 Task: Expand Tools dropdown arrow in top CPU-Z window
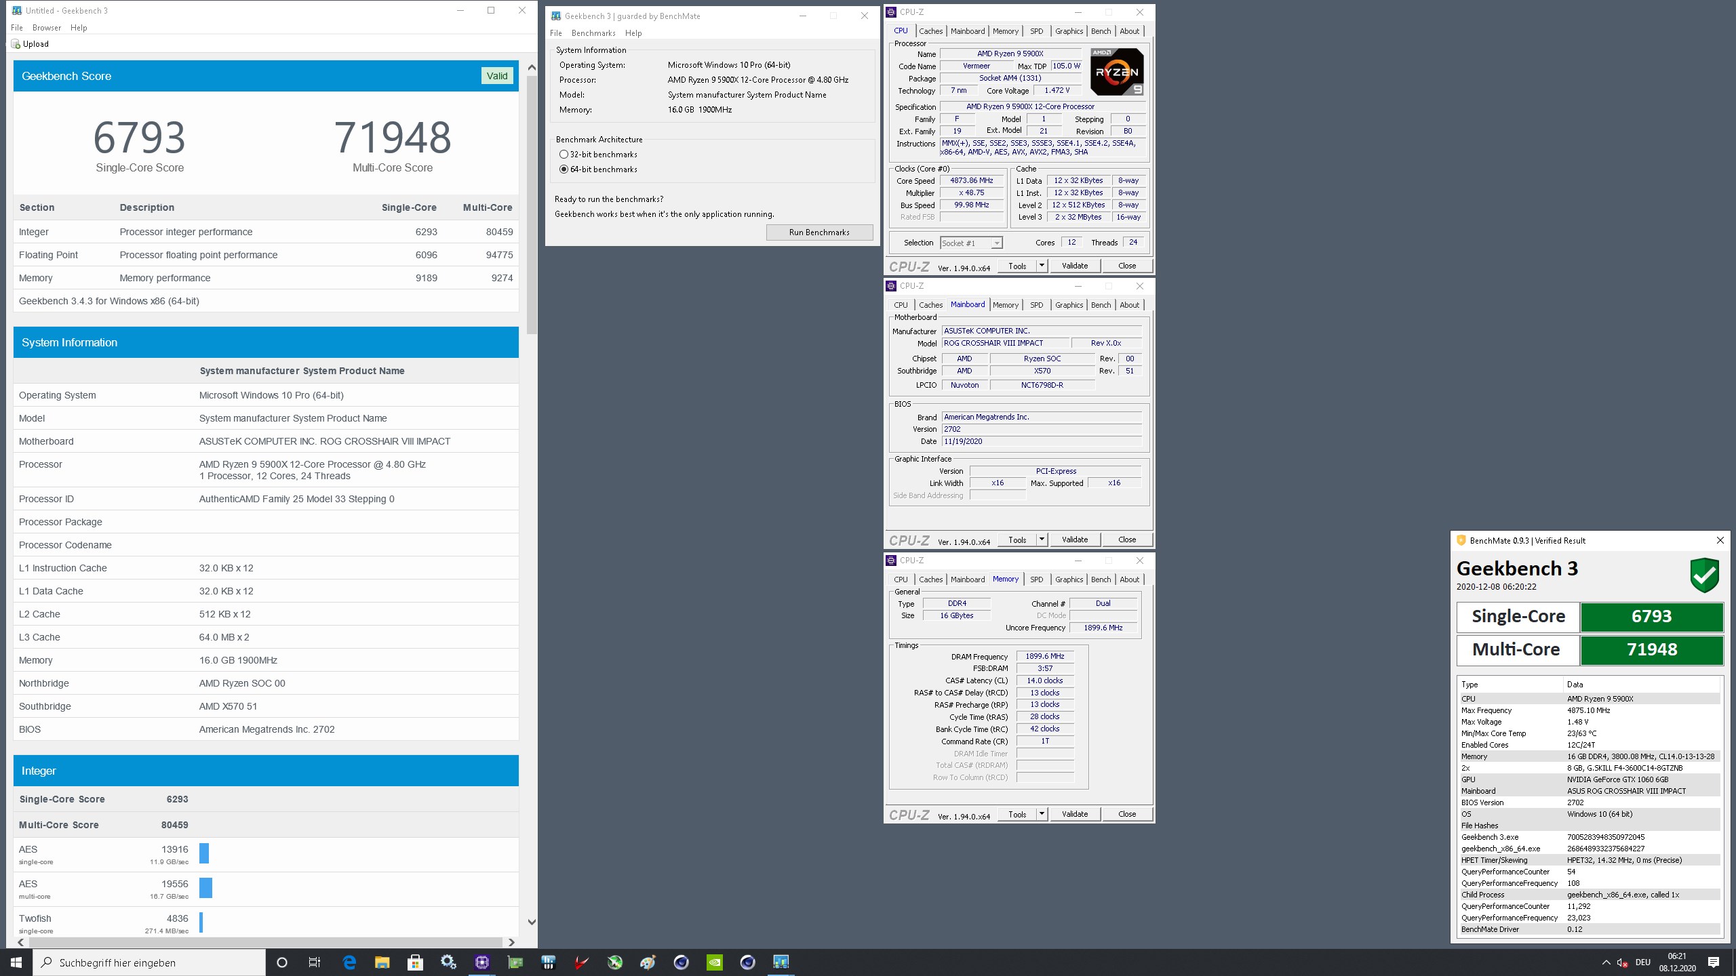click(x=1042, y=266)
